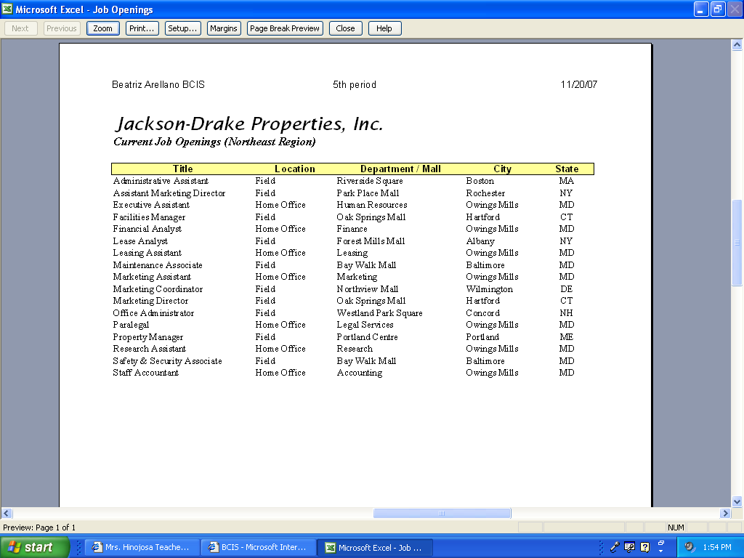This screenshot has width=744, height=558.
Task: Click the Zoom button in preview toolbar
Action: click(x=103, y=28)
